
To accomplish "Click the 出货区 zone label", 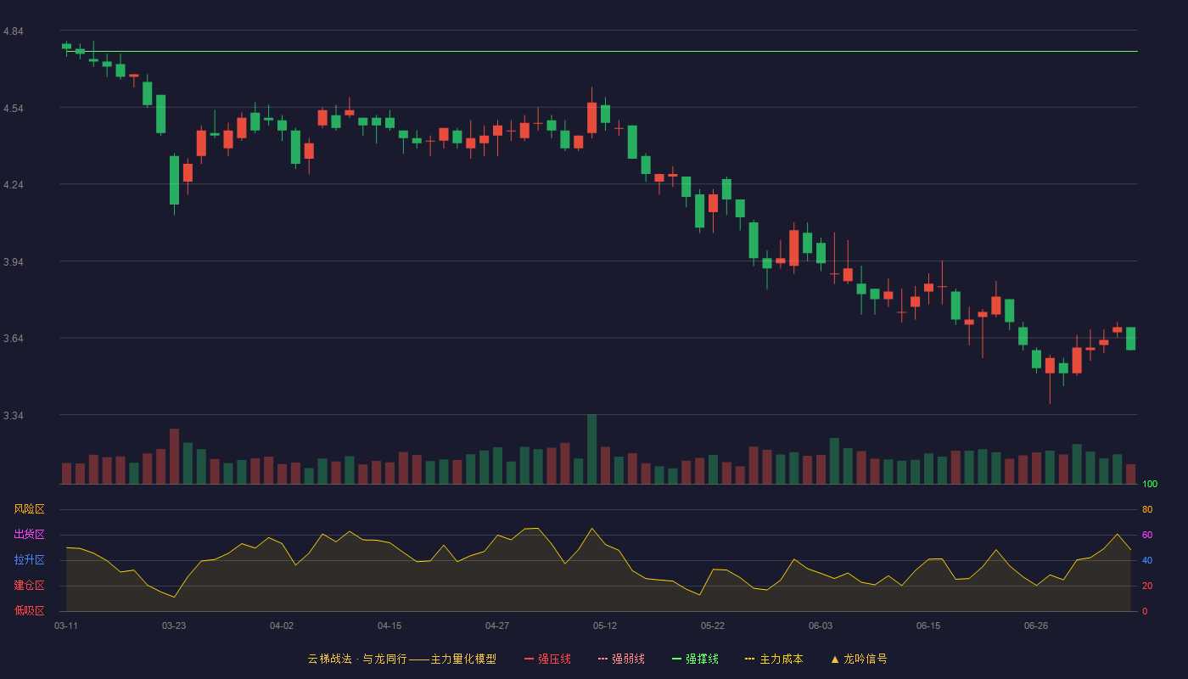I will pyautogui.click(x=29, y=535).
